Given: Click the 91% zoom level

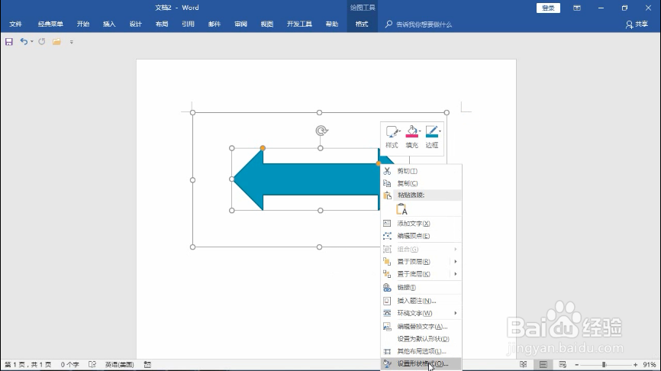Looking at the screenshot, I should (x=650, y=365).
